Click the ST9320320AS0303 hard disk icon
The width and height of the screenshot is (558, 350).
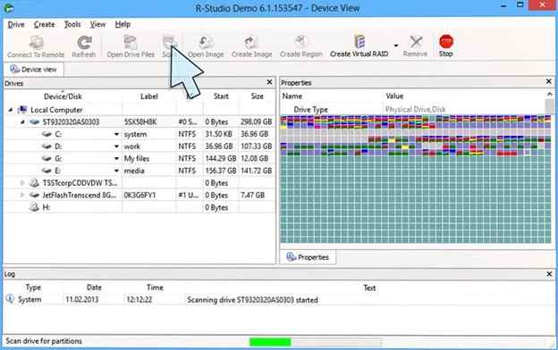coord(34,122)
